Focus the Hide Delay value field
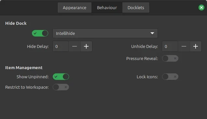Image resolution: width=207 pixels, height=119 pixels. pyautogui.click(x=61, y=46)
